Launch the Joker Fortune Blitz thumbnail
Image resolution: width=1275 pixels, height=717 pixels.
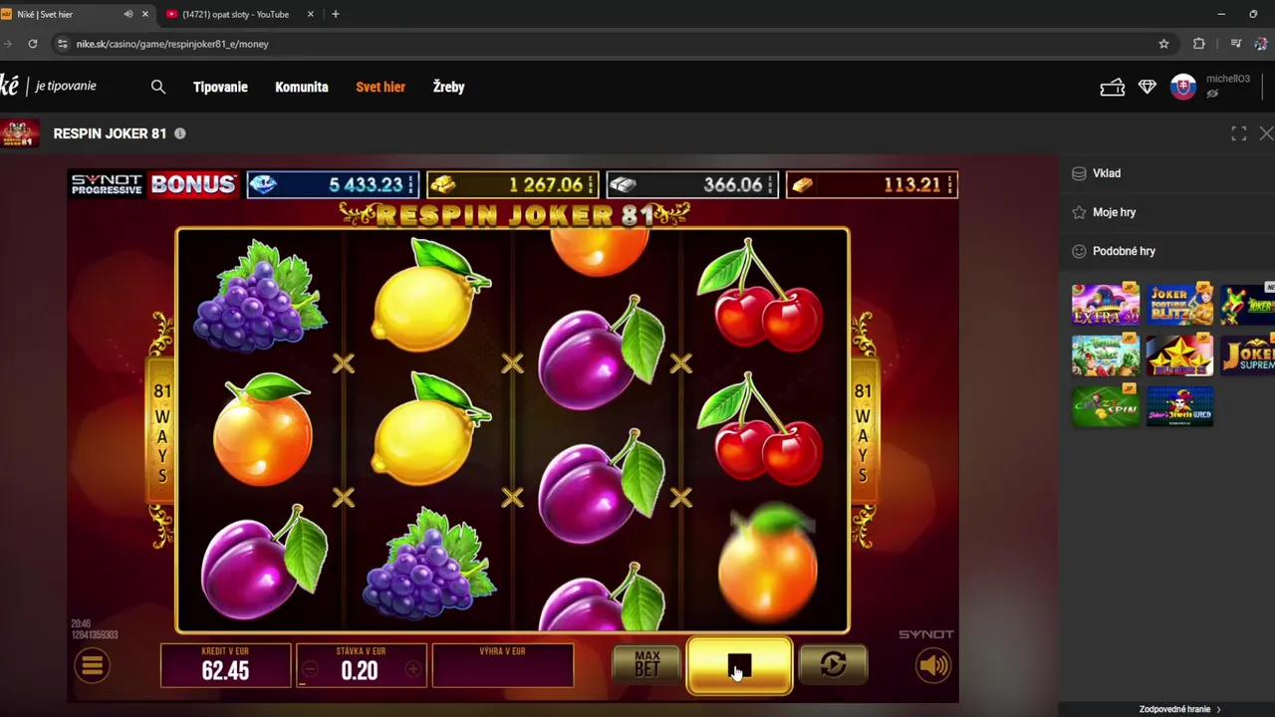(1180, 304)
